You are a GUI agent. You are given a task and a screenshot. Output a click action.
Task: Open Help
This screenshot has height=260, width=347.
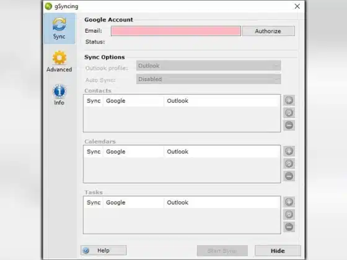(x=104, y=250)
